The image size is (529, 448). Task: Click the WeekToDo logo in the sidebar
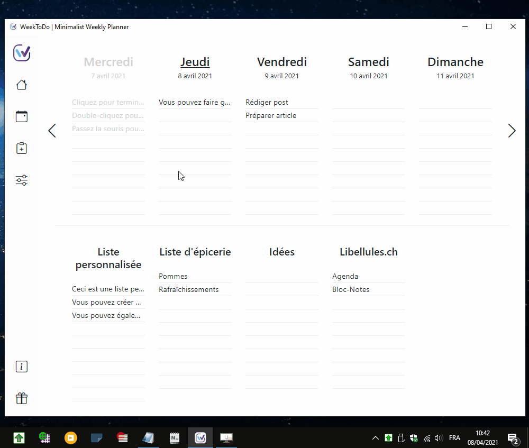(22, 53)
